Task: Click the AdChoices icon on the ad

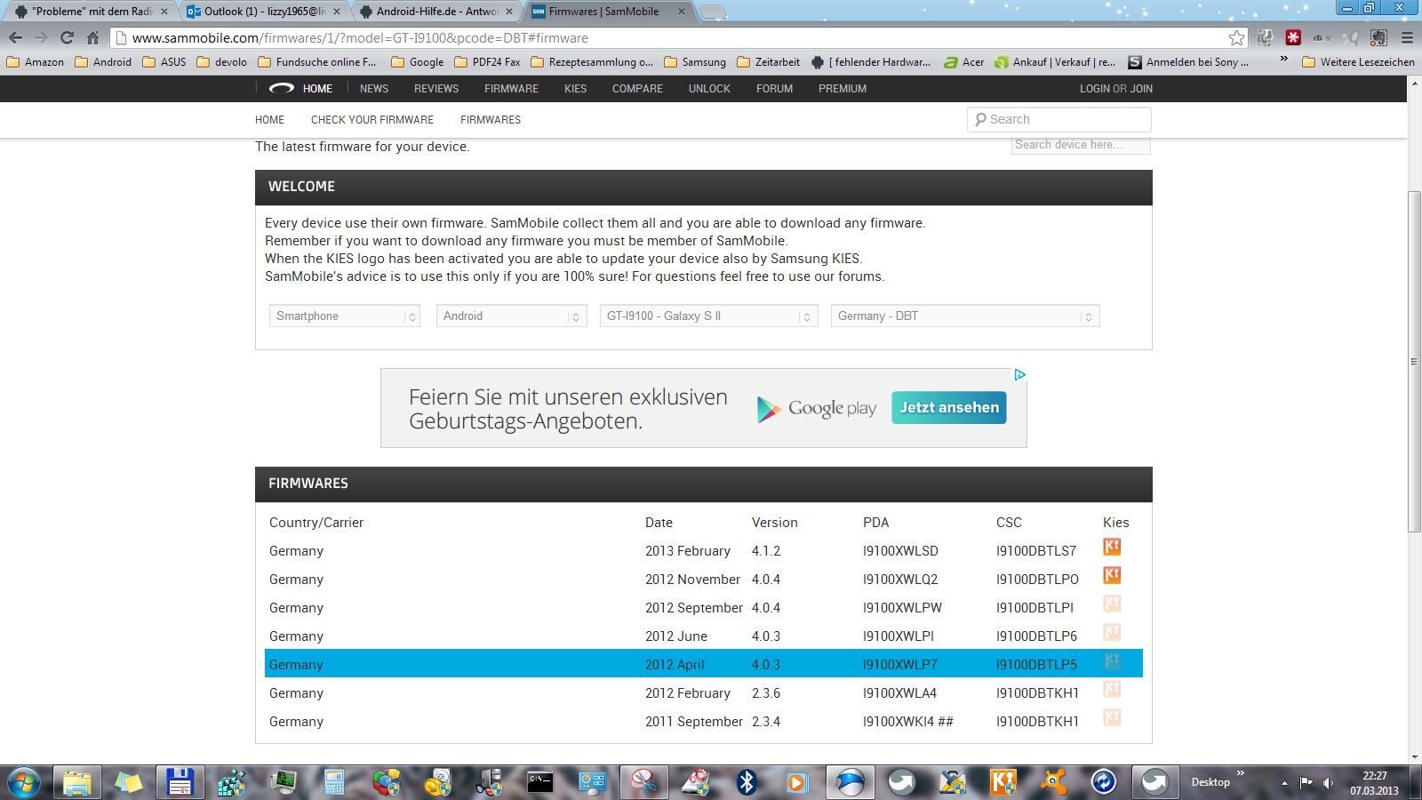Action: pos(1019,374)
